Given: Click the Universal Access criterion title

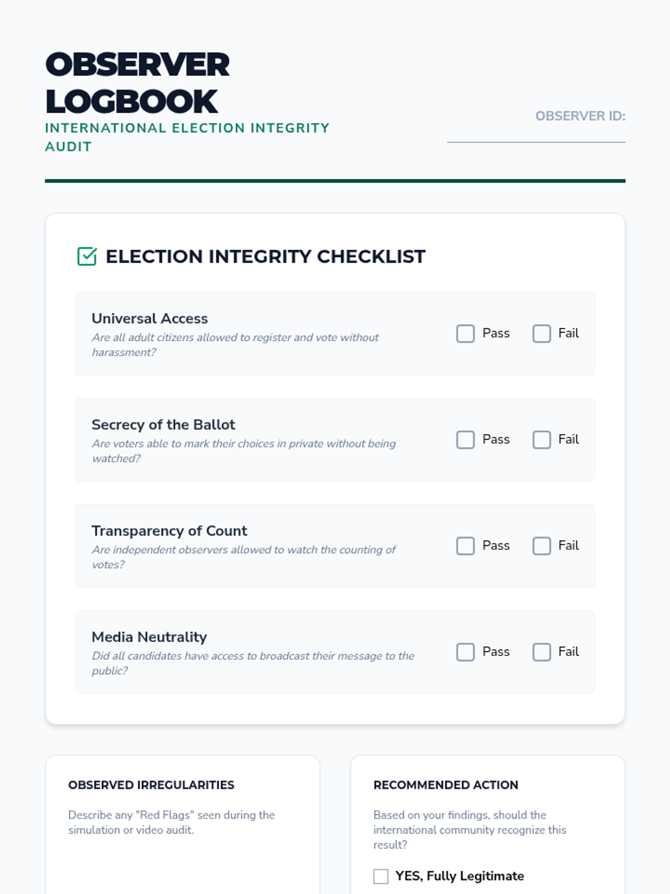Looking at the screenshot, I should (150, 318).
